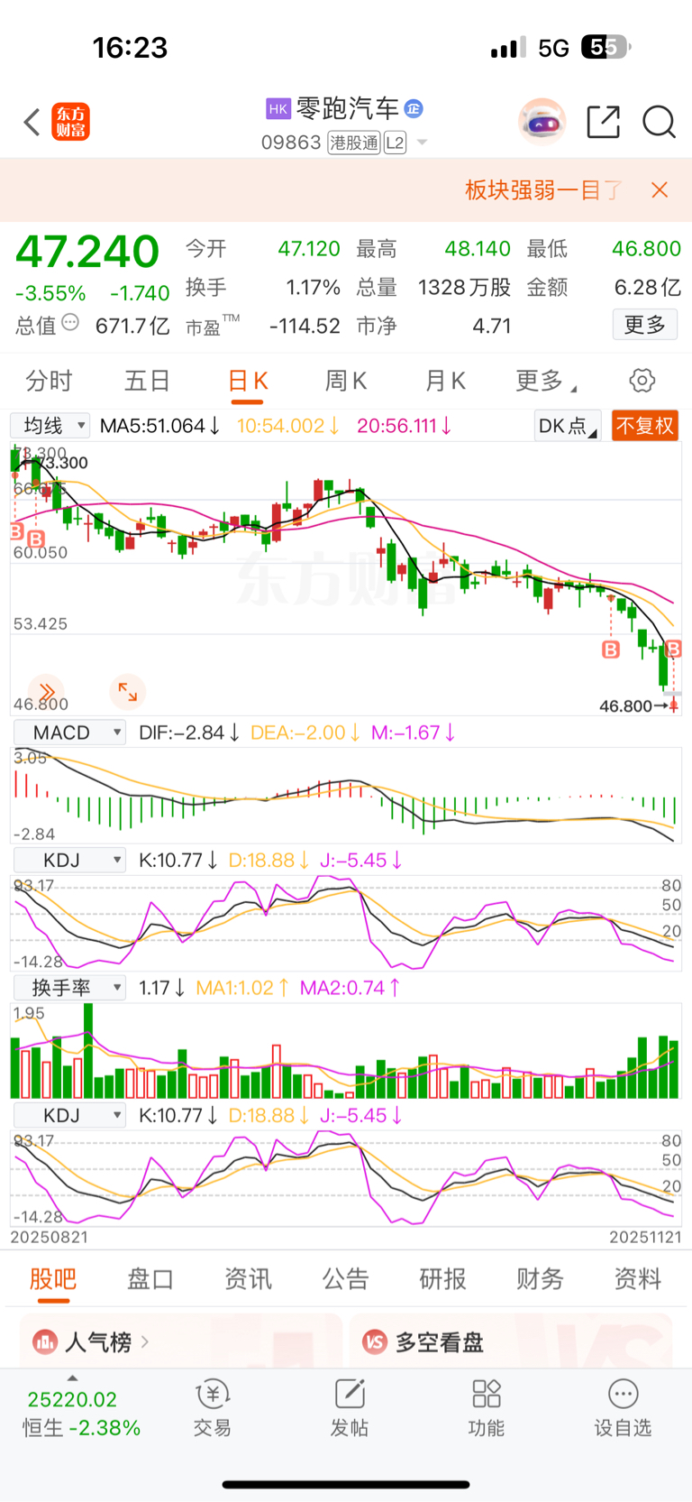
Task: Open the 换手率 indicator dropdown
Action: coord(68,988)
